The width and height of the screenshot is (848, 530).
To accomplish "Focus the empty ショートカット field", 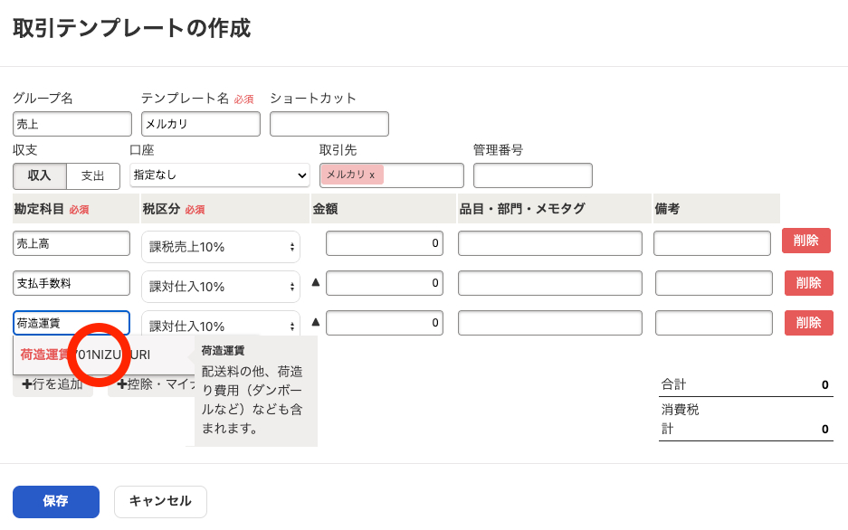I will point(329,123).
